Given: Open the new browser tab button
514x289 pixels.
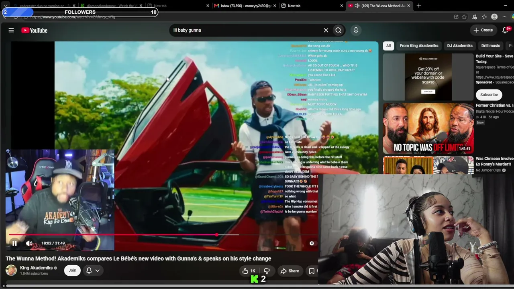Looking at the screenshot, I should coord(418,6).
